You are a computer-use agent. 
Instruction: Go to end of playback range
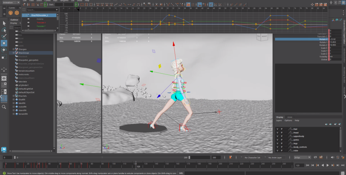343,165
